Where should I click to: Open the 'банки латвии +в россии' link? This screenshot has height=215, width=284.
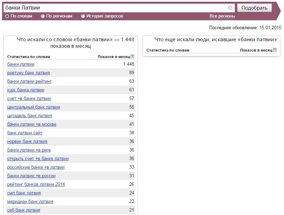(31, 176)
